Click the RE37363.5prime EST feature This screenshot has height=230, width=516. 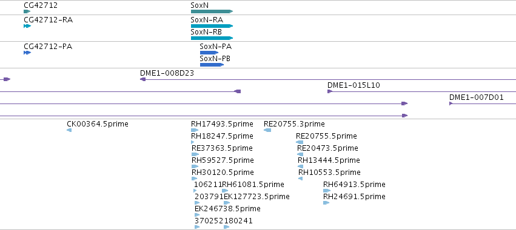coord(195,154)
